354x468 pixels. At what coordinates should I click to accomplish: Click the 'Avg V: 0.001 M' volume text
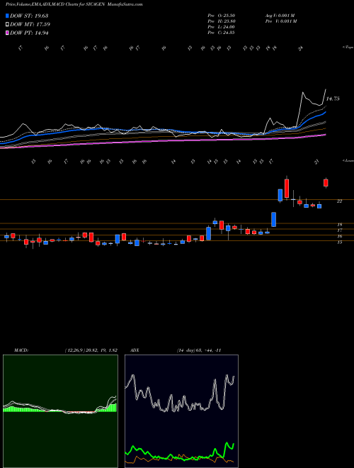tap(280, 16)
